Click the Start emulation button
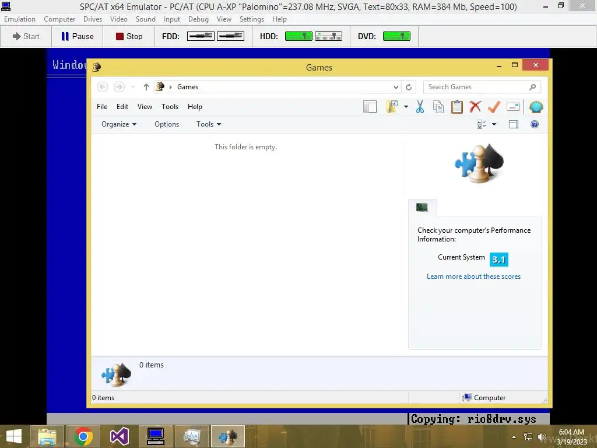The height and width of the screenshot is (448, 597). [26, 36]
